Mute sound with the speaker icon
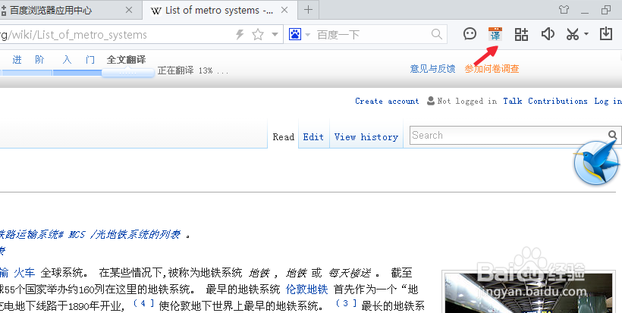This screenshot has height=313, width=622. [x=548, y=34]
